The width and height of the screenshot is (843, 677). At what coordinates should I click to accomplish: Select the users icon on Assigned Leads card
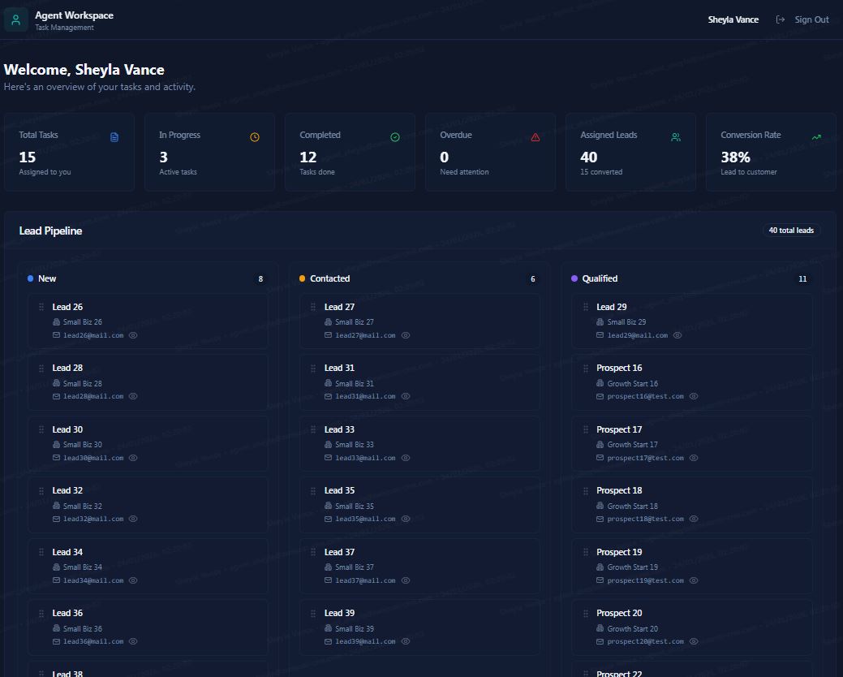click(676, 136)
